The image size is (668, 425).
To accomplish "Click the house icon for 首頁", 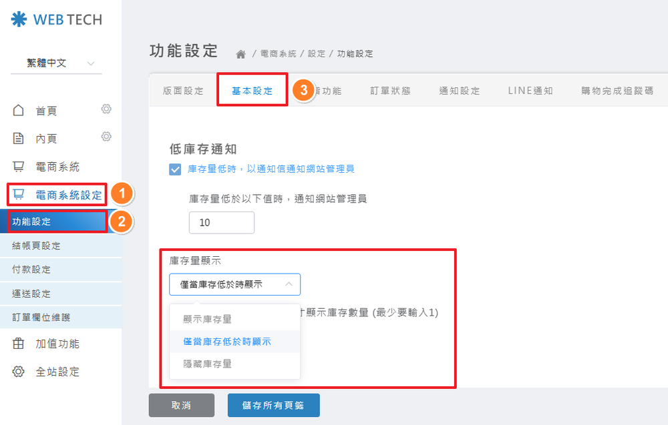I will [19, 110].
